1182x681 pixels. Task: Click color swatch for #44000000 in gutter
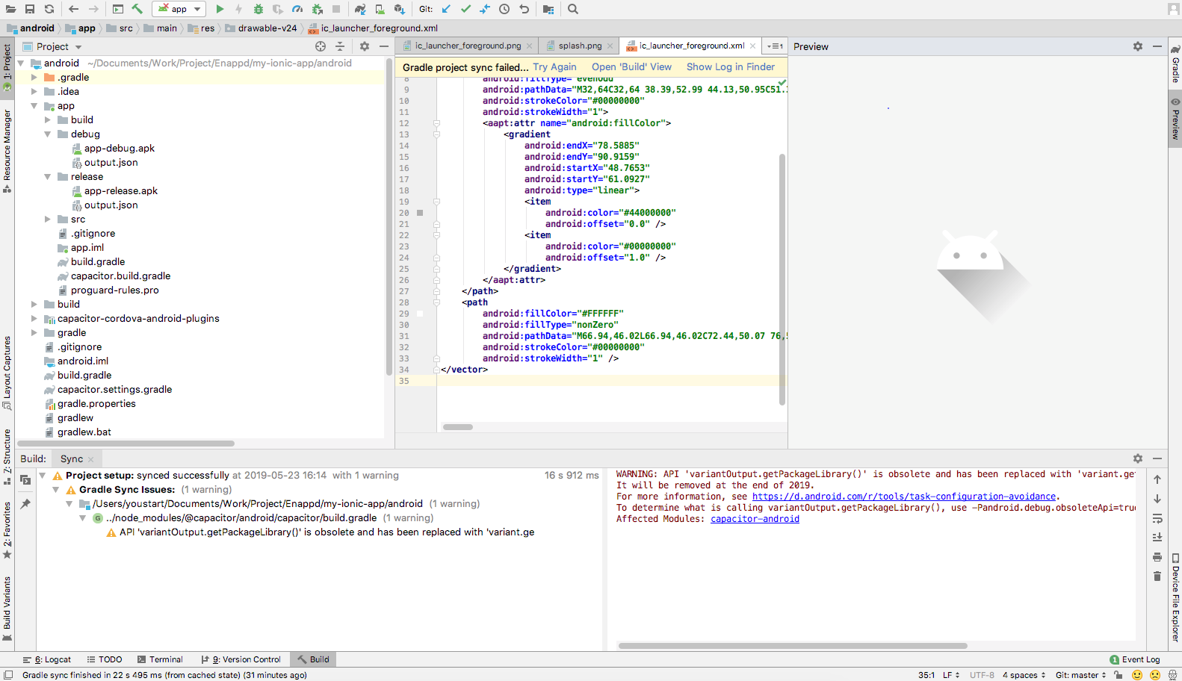[x=420, y=213]
